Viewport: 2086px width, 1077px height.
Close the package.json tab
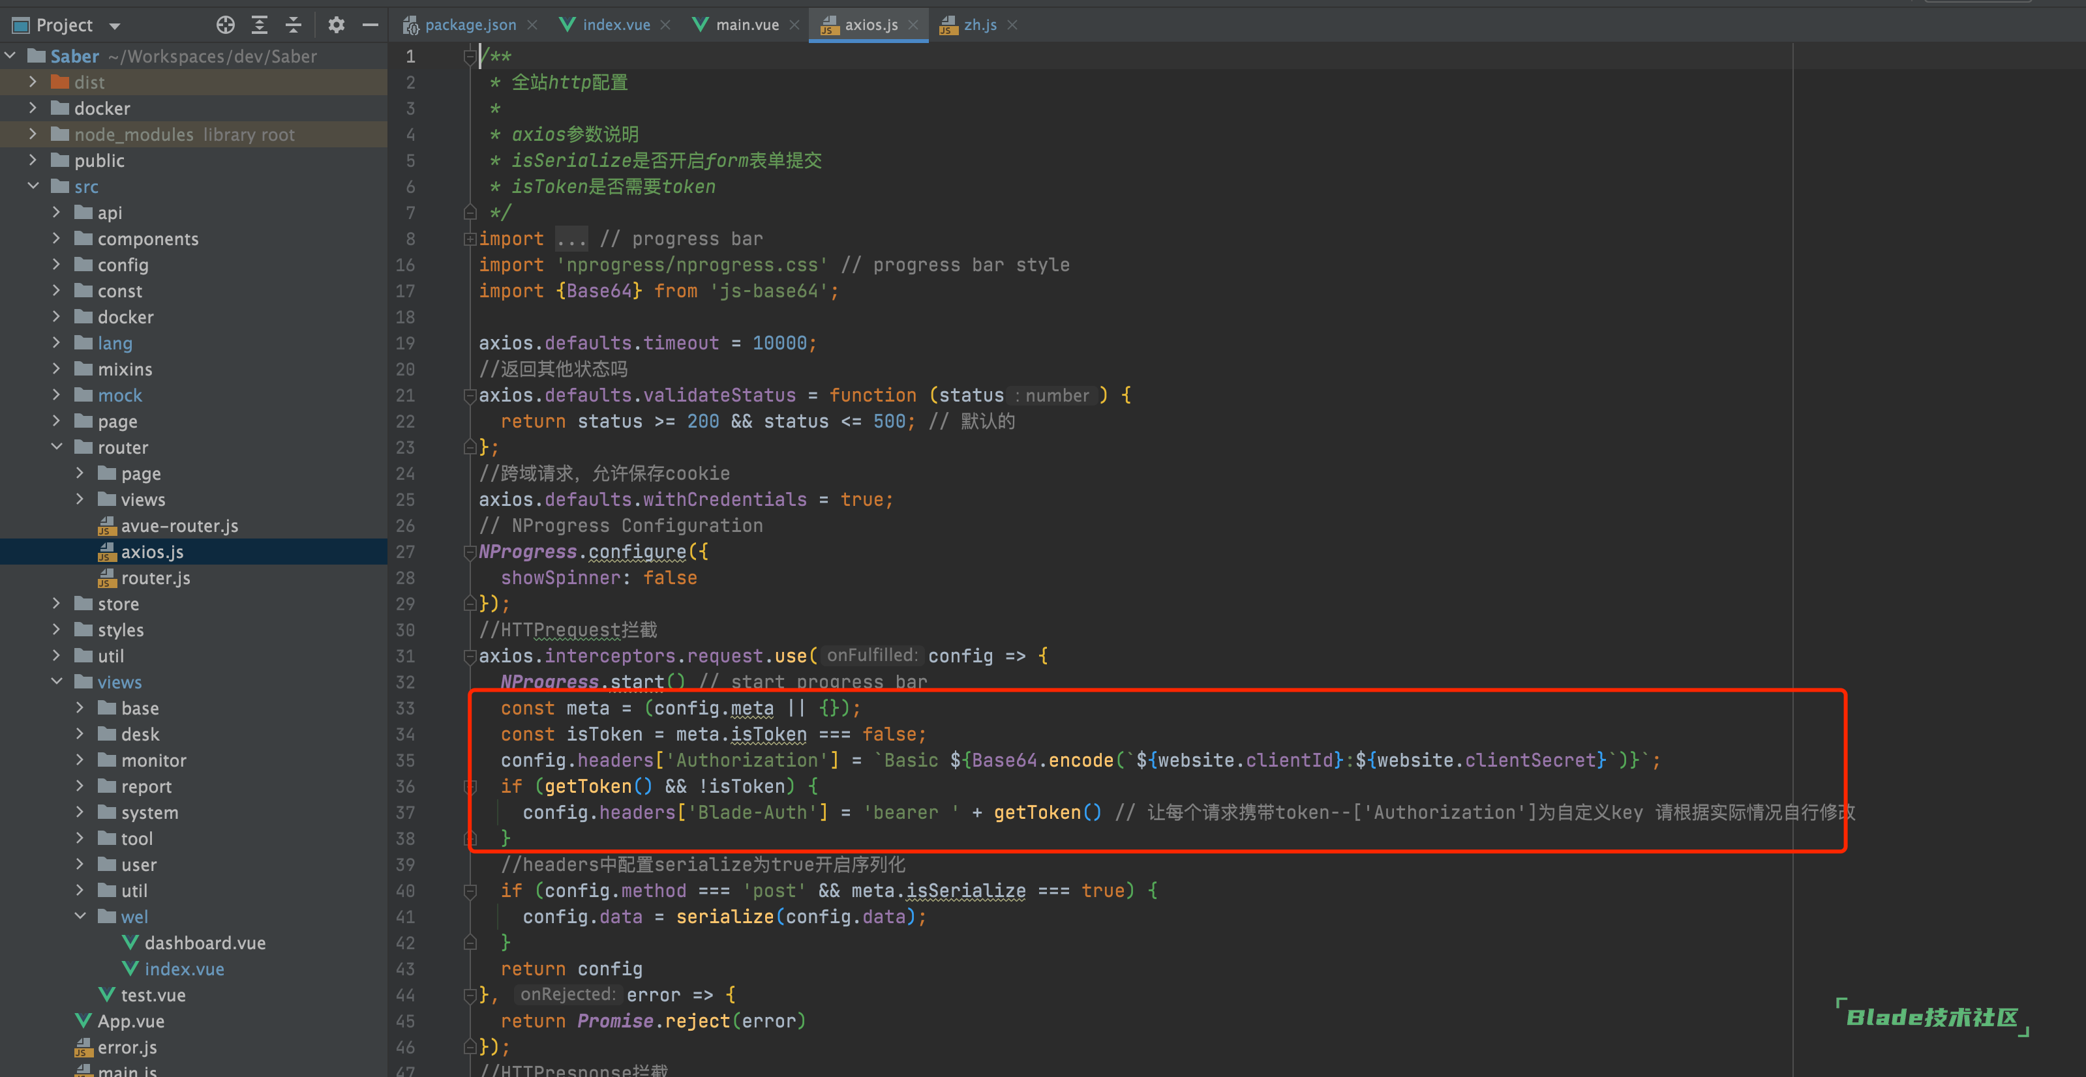(532, 25)
